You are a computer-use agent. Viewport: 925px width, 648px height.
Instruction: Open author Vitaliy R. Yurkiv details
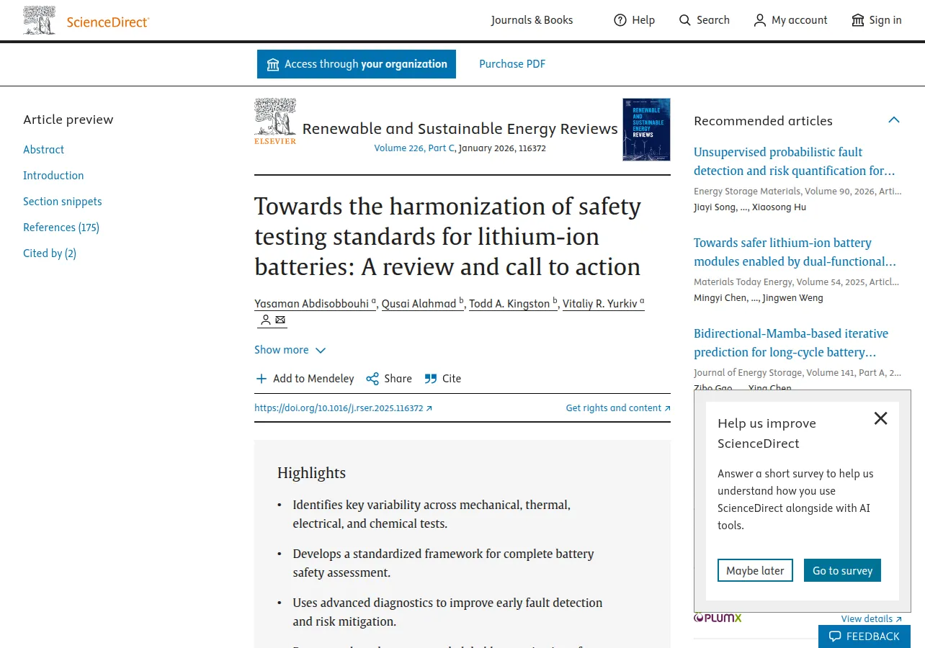coord(604,304)
